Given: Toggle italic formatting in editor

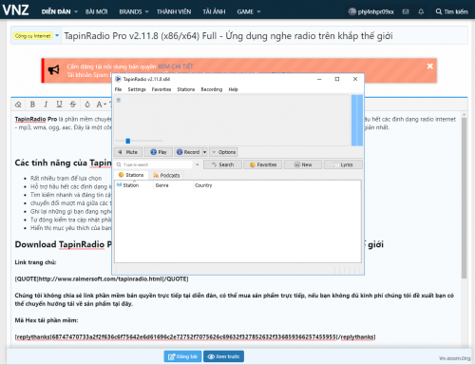Looking at the screenshot, I should (46, 105).
